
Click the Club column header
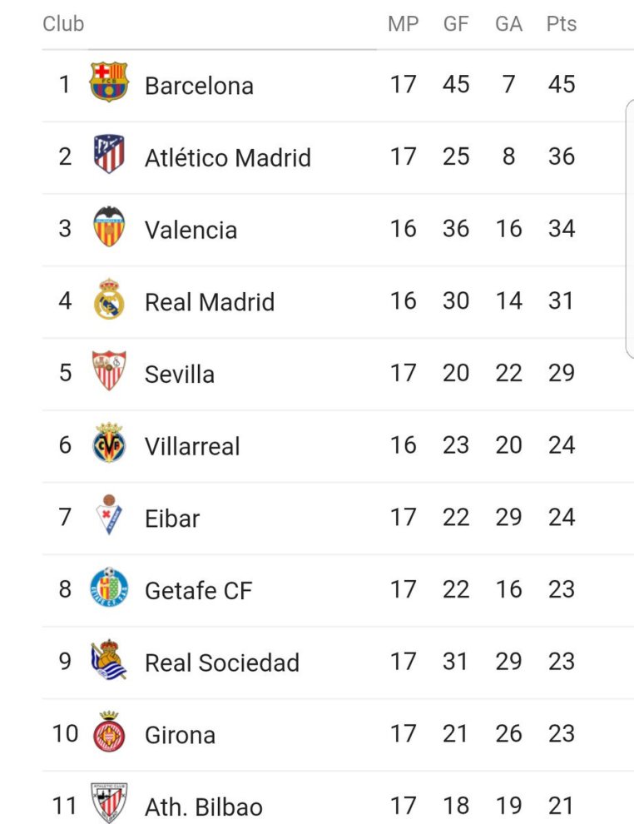[63, 24]
